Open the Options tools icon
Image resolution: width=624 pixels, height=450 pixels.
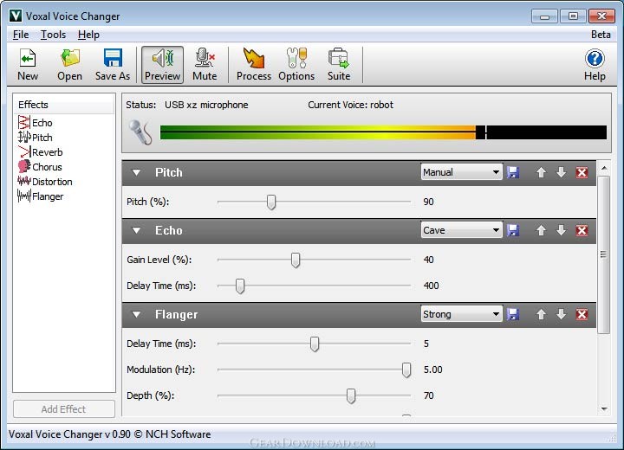296,65
